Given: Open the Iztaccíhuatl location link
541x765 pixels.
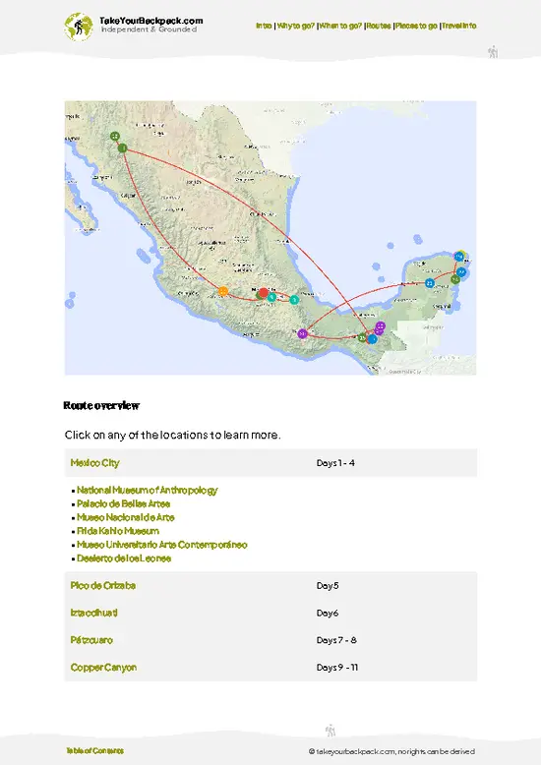Looking at the screenshot, I should [93, 613].
